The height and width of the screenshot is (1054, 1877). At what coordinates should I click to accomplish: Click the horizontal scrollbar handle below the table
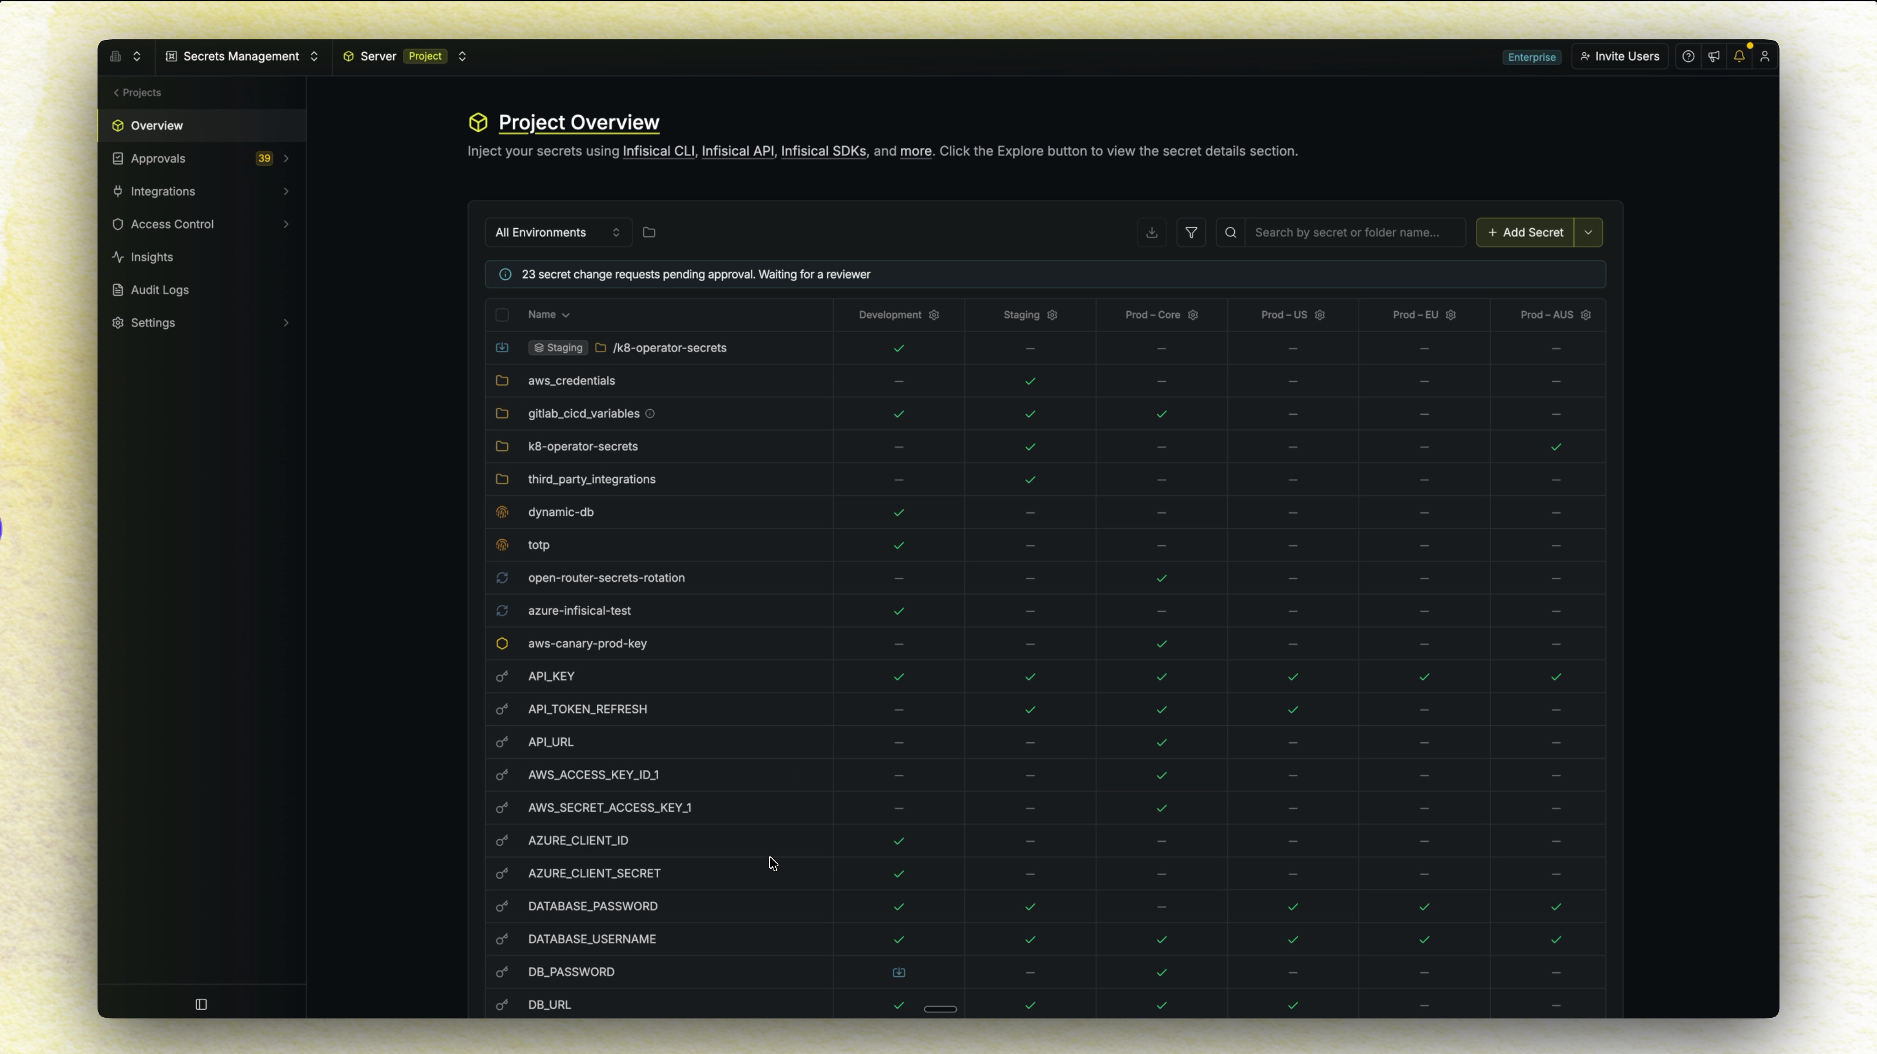point(940,1009)
